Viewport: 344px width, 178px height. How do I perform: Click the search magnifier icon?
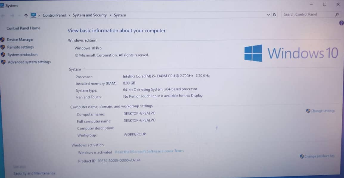(x=337, y=15)
